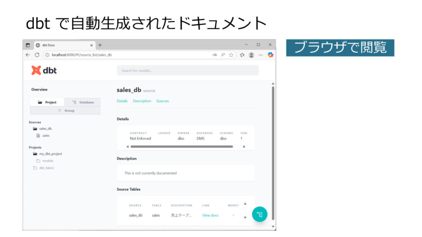Screen dimensions: 422x237
Task: Open new browser tab with plus
Action: 100,45
